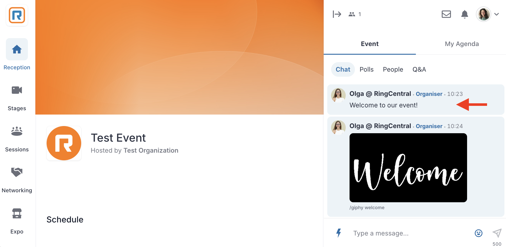Click the Sessions label
The width and height of the screenshot is (506, 247).
[x=17, y=150]
